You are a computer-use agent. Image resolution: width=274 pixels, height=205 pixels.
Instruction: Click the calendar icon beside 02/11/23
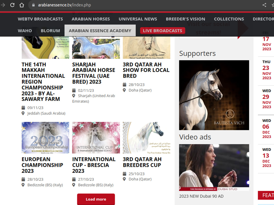pos(74,90)
